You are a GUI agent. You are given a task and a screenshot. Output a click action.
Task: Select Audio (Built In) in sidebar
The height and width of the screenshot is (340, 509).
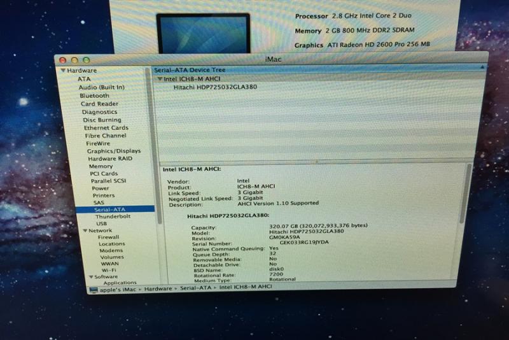(x=102, y=87)
